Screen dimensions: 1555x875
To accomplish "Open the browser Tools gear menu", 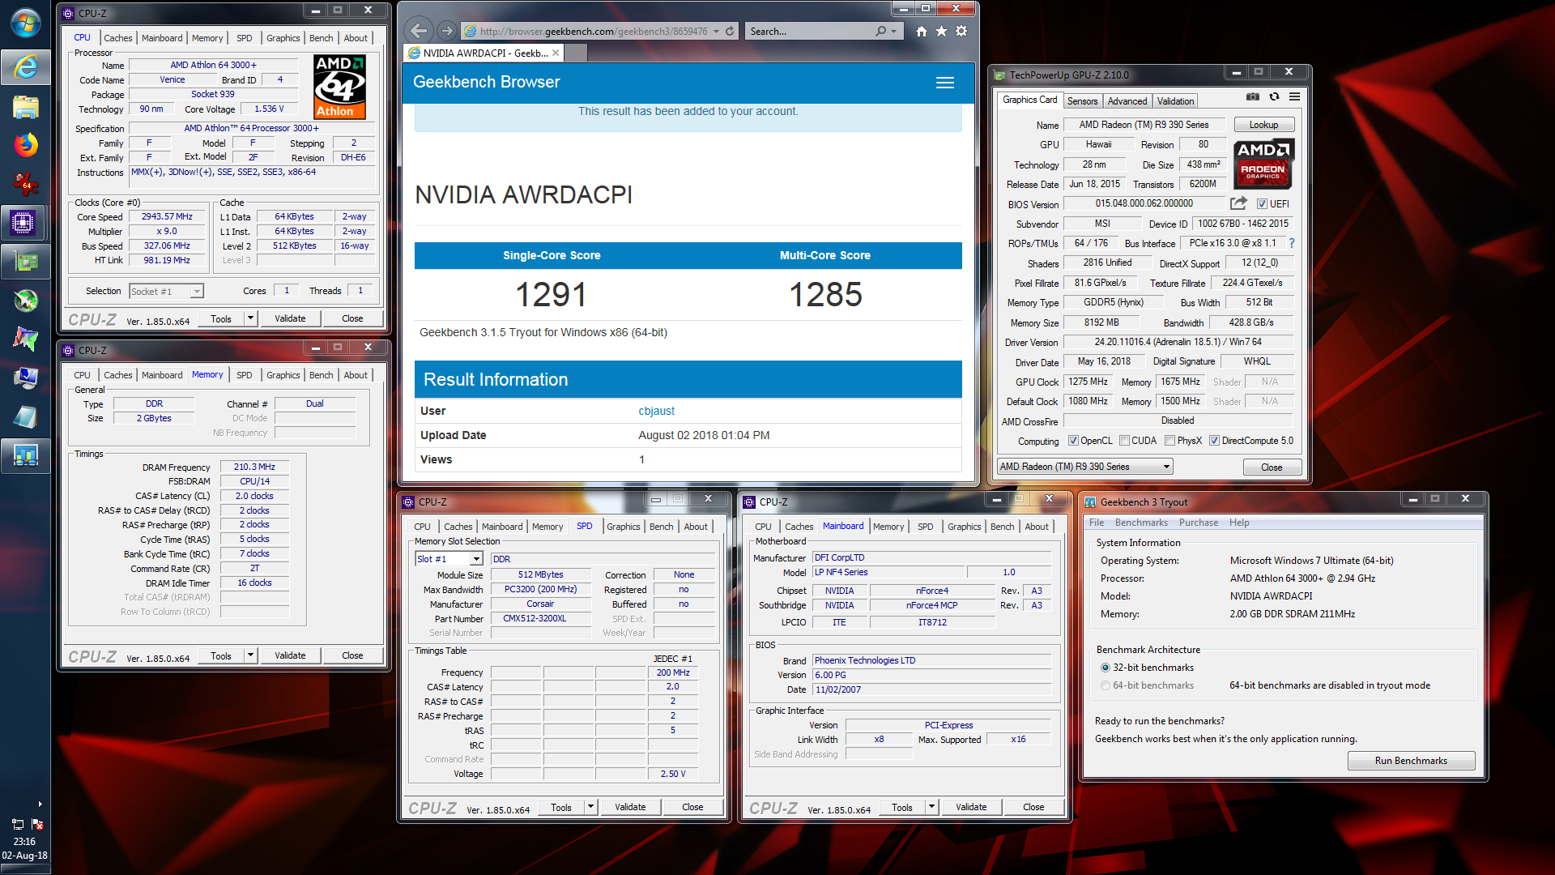I will coord(961,31).
